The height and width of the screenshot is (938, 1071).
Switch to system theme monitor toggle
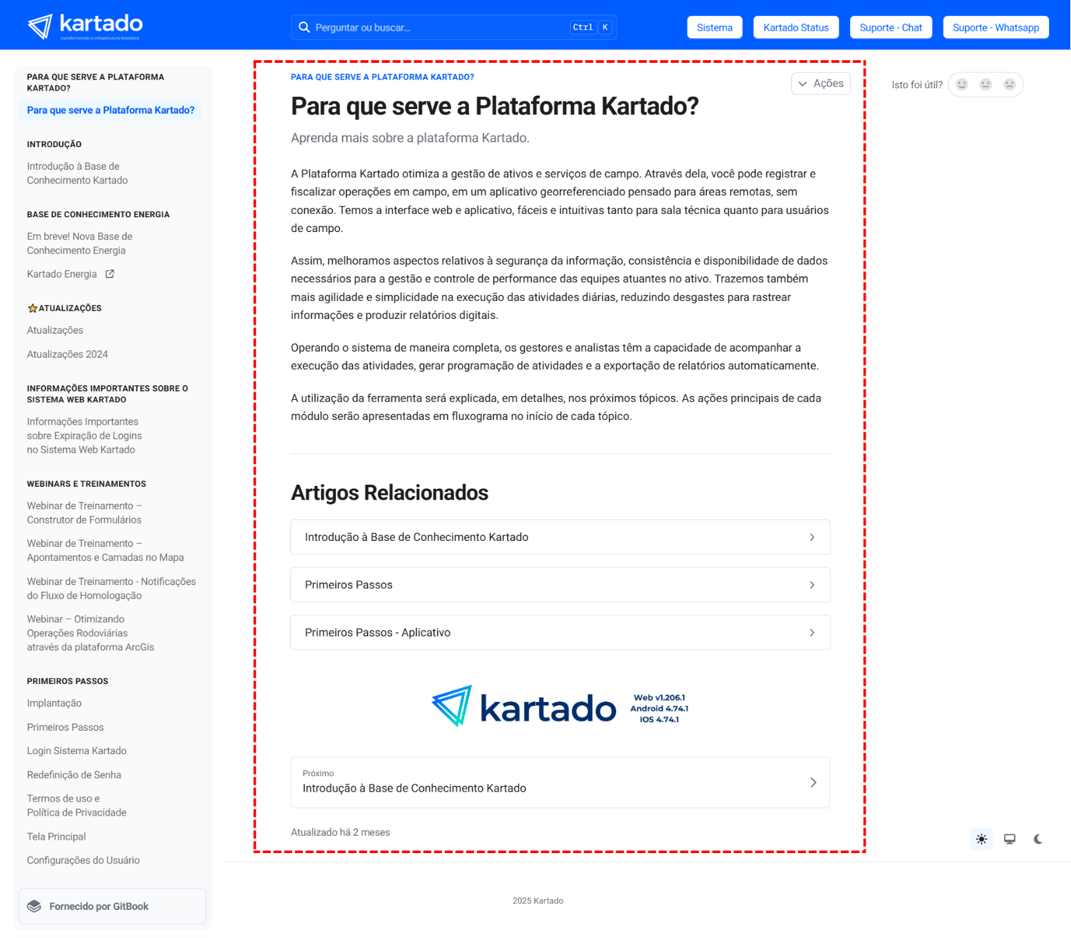1009,839
